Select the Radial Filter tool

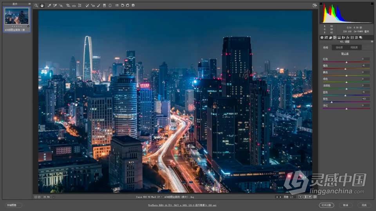click(110, 5)
